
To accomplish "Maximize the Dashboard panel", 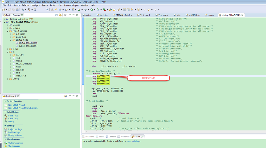I will pos(77,96).
